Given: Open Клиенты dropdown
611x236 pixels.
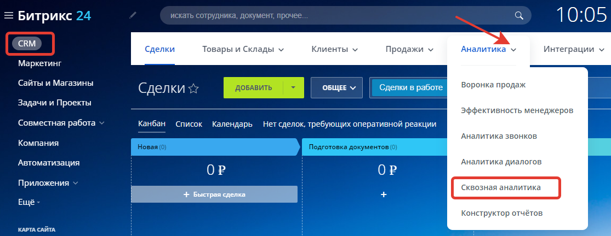Looking at the screenshot, I should pyautogui.click(x=335, y=49).
